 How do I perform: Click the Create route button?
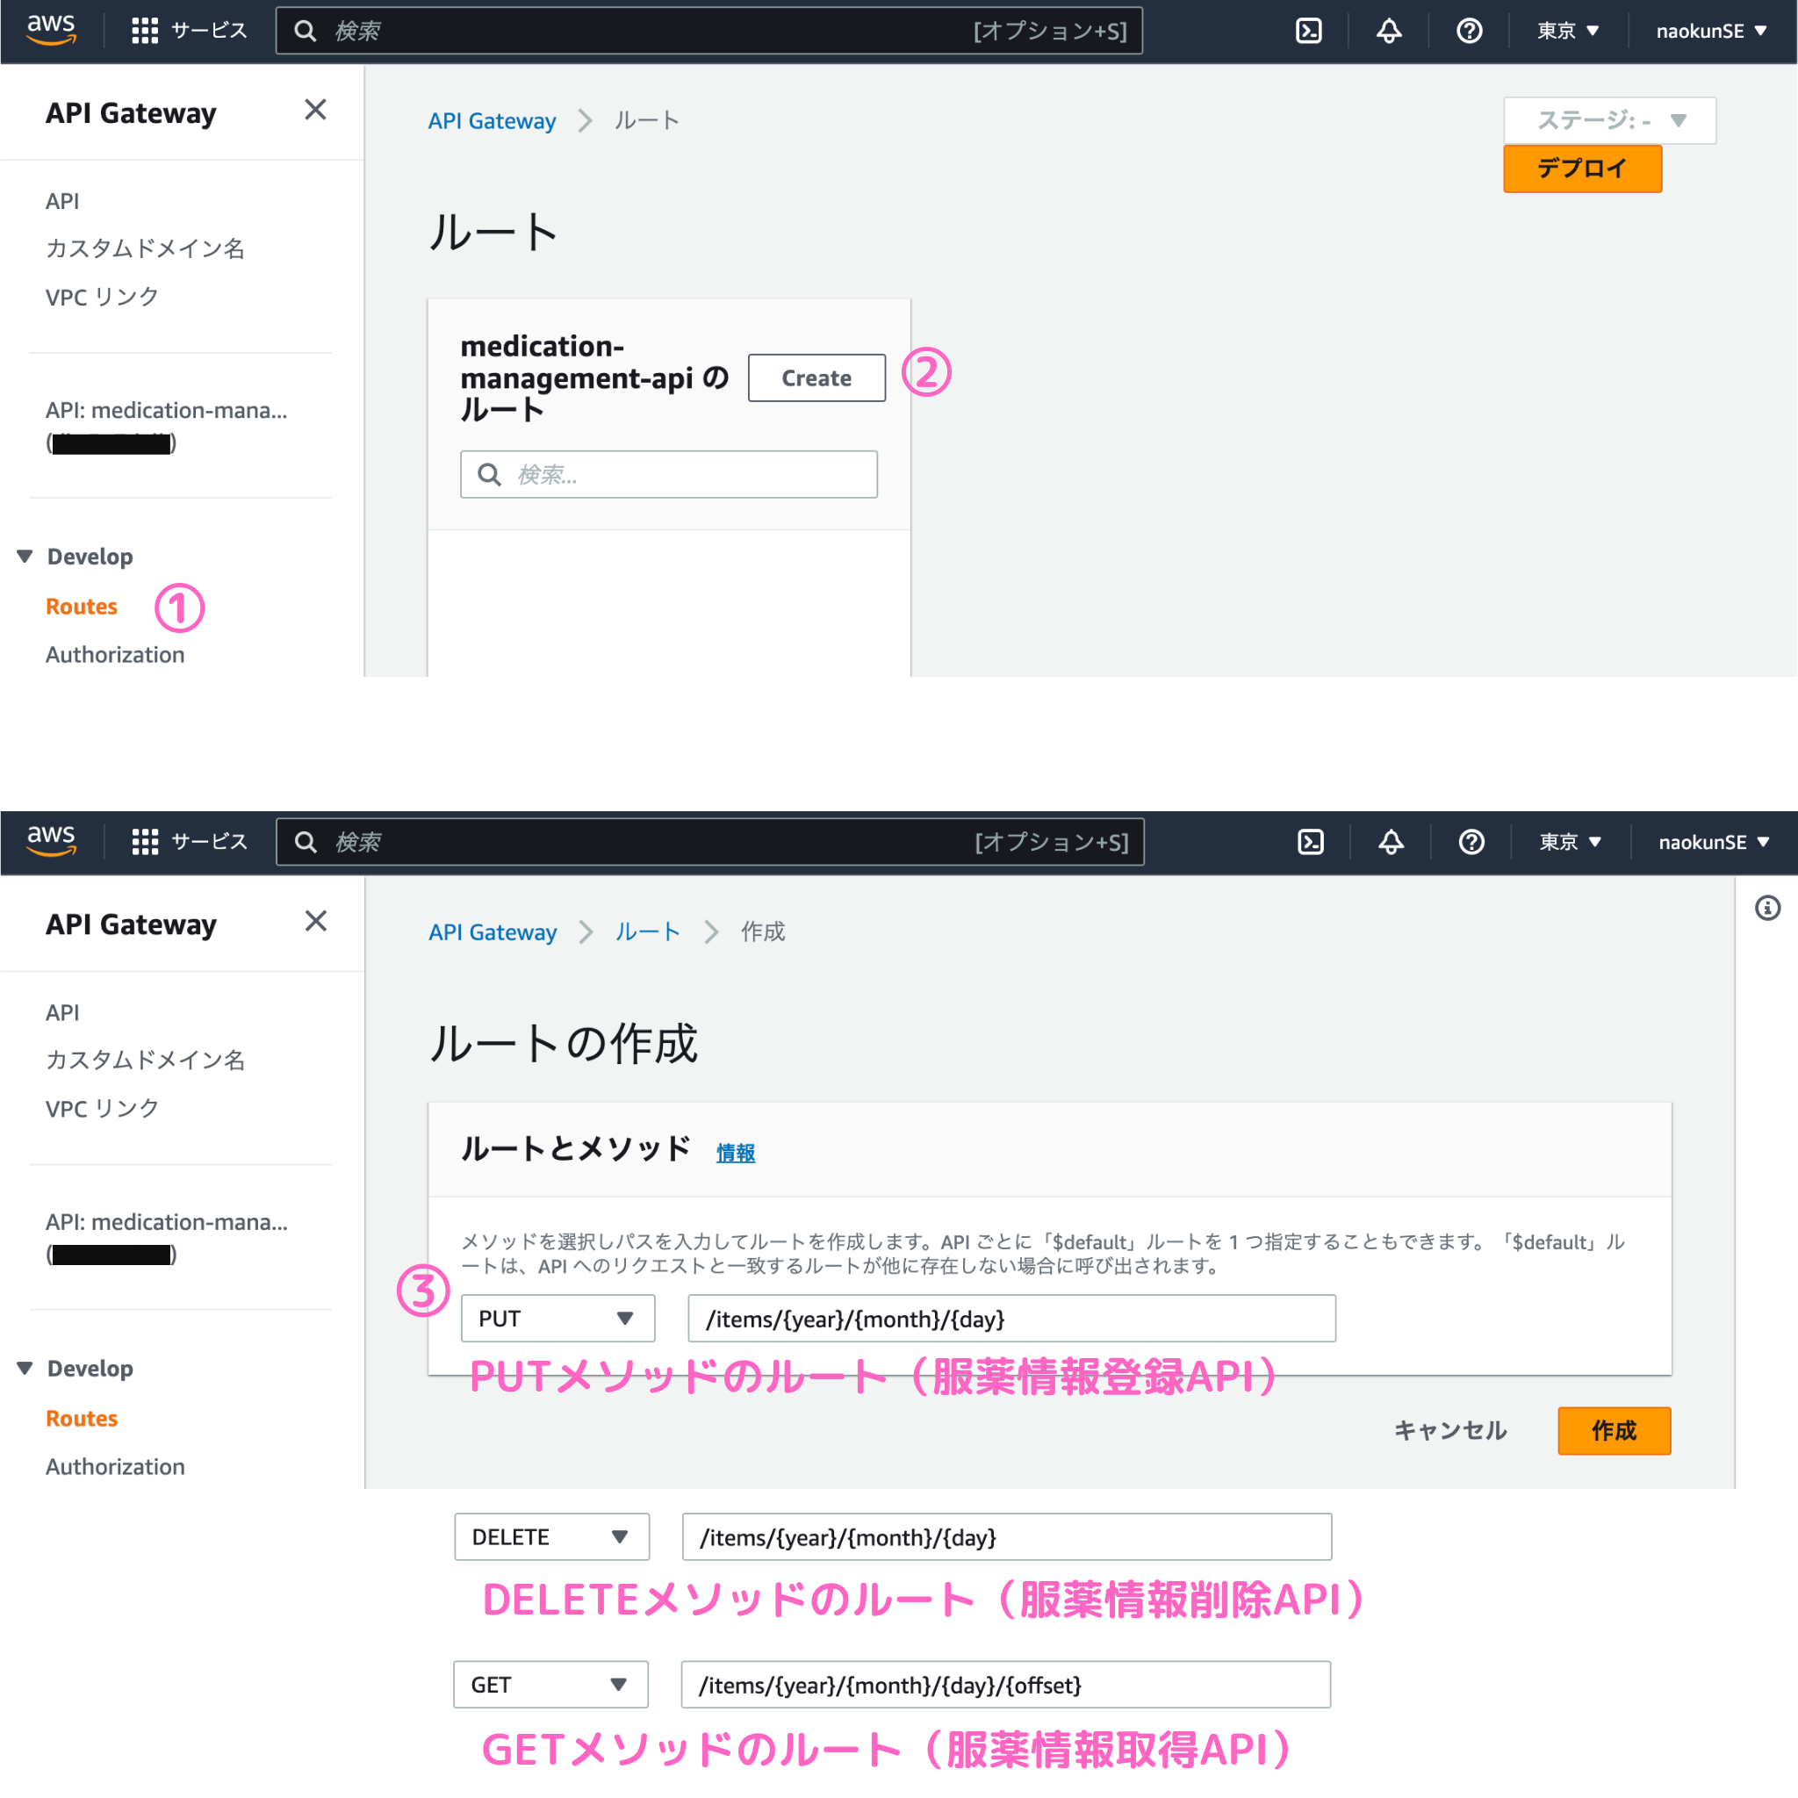click(x=816, y=378)
